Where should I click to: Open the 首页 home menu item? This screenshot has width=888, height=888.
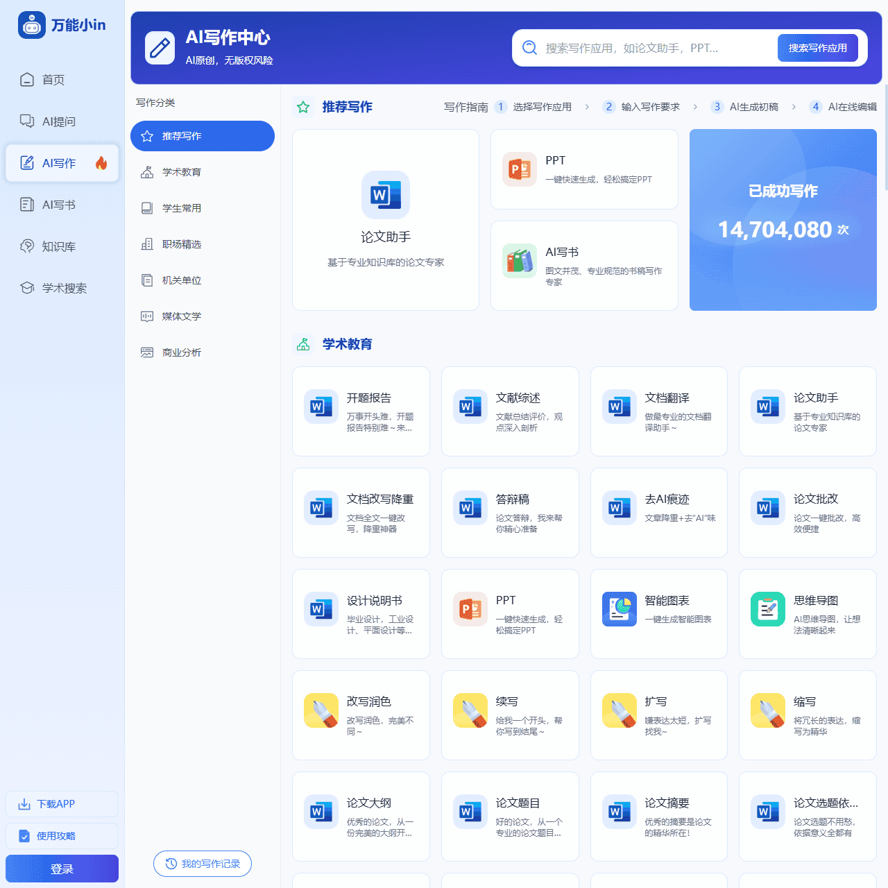click(53, 80)
